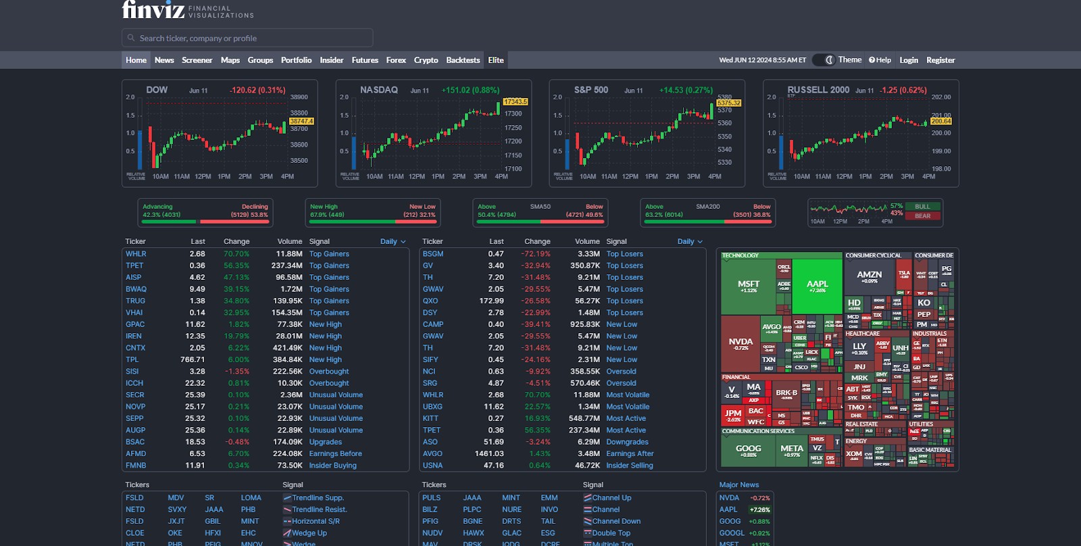Click the Channel Up pattern icon

tap(587, 498)
